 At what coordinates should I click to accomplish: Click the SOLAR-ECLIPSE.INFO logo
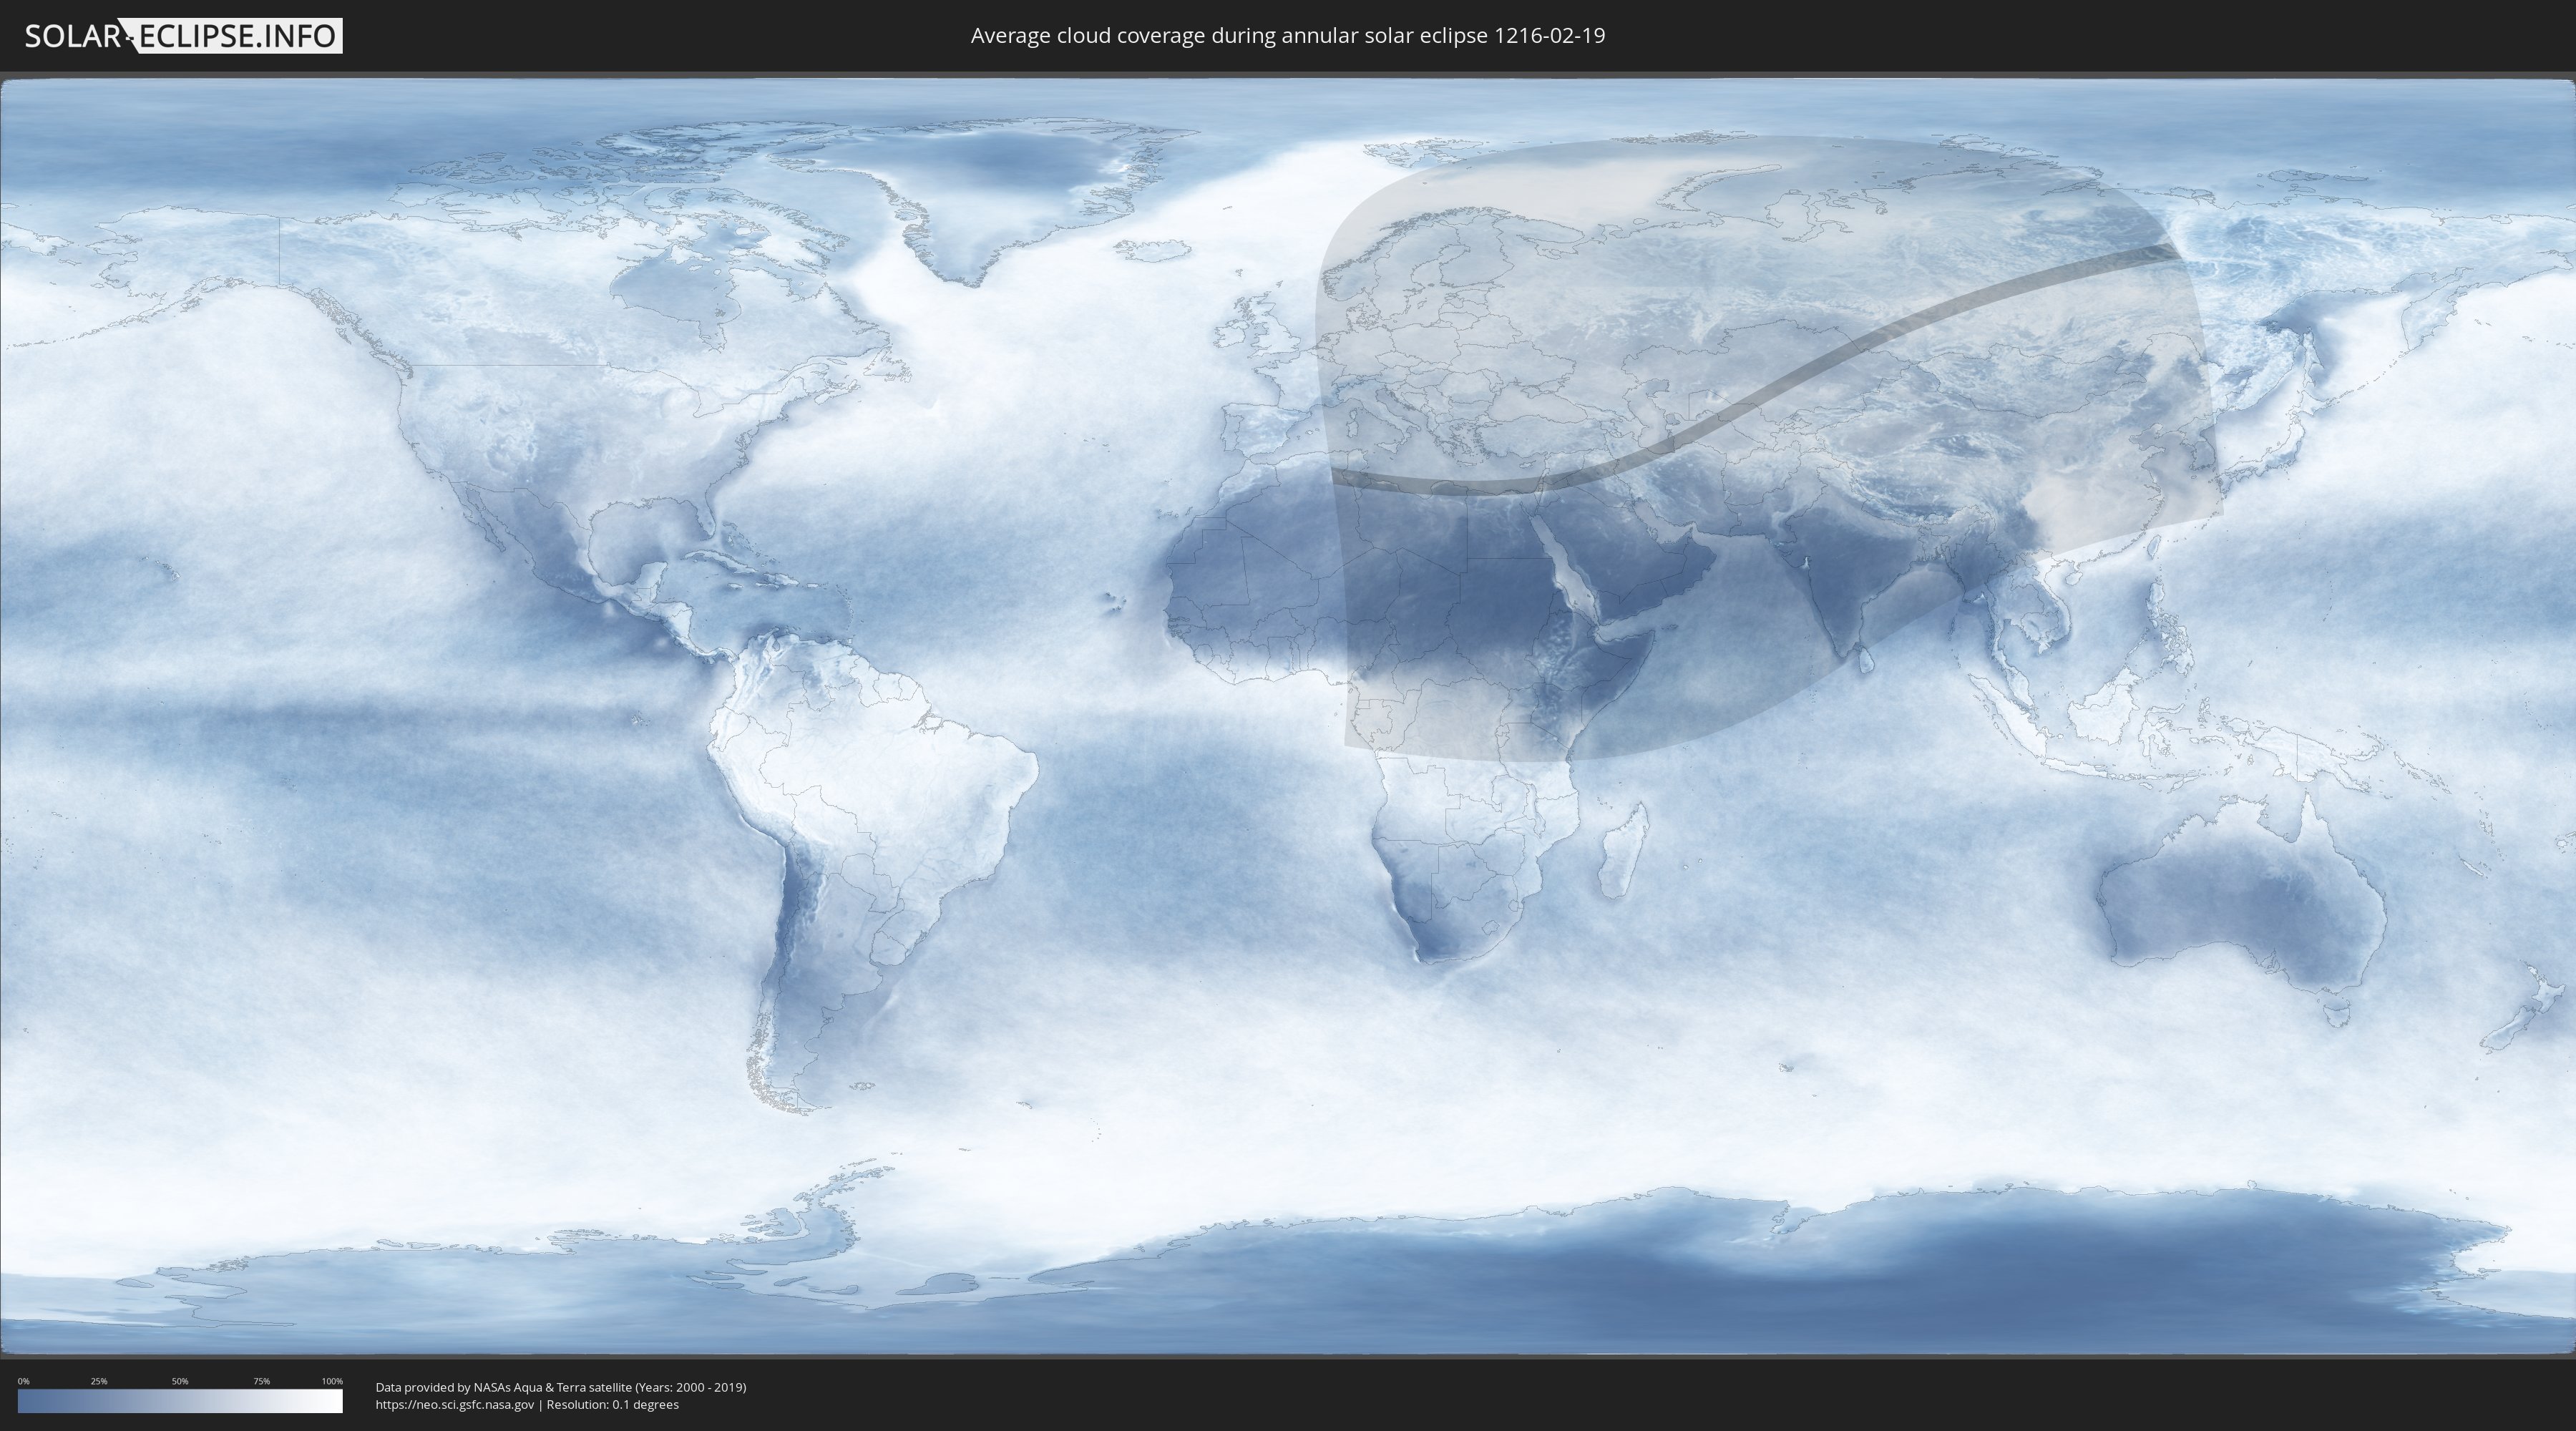pos(182,36)
